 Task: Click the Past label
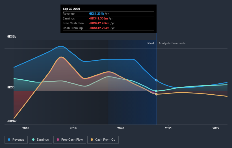click(151, 43)
